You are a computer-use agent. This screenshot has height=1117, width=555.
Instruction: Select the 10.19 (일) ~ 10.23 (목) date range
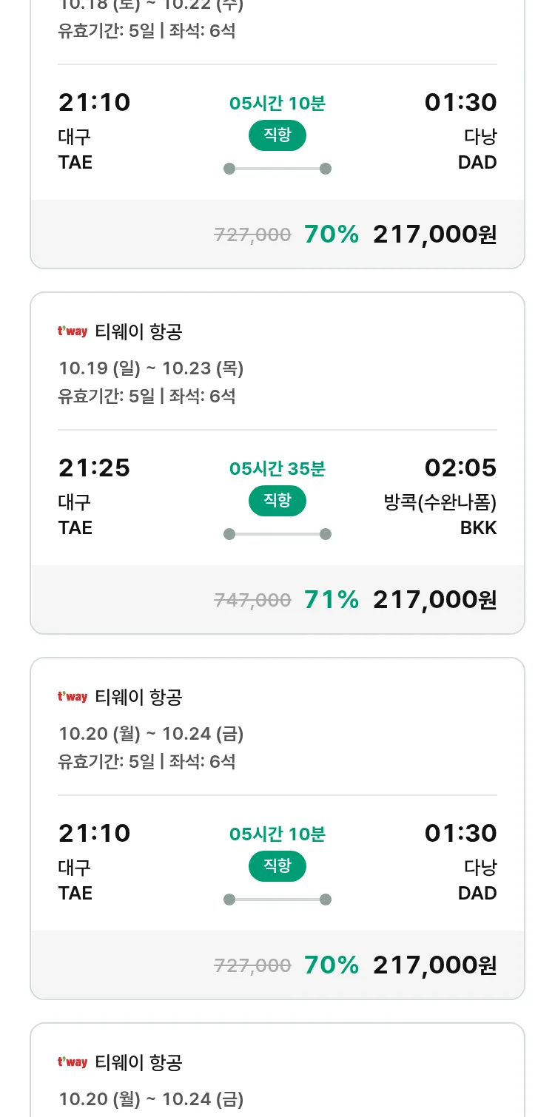tap(151, 368)
